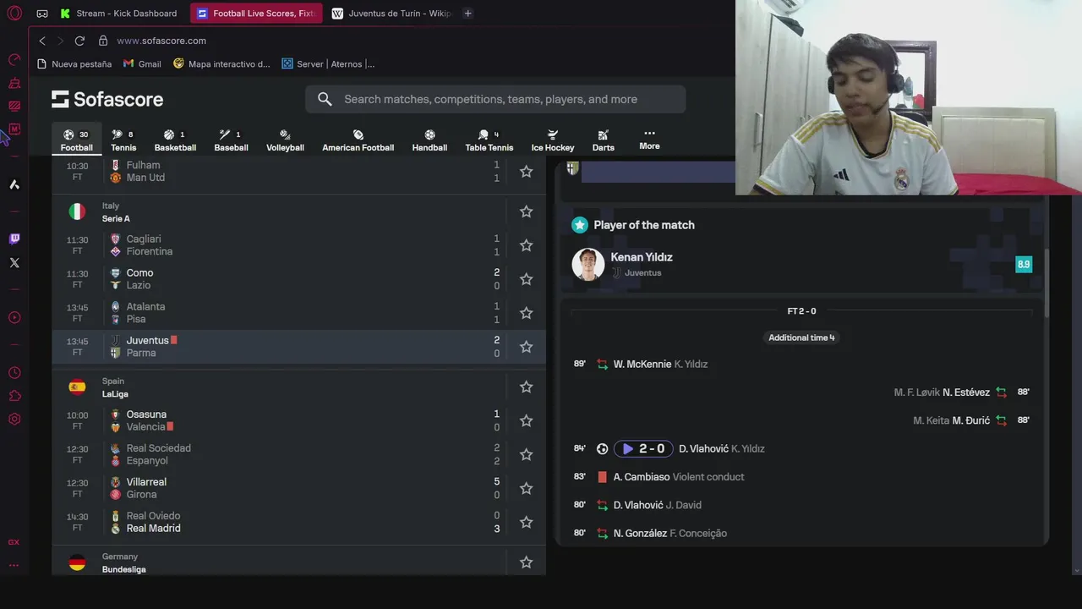Favorite the Germany Bundesliga league star
Viewport: 1082px width, 609px height.
[526, 562]
